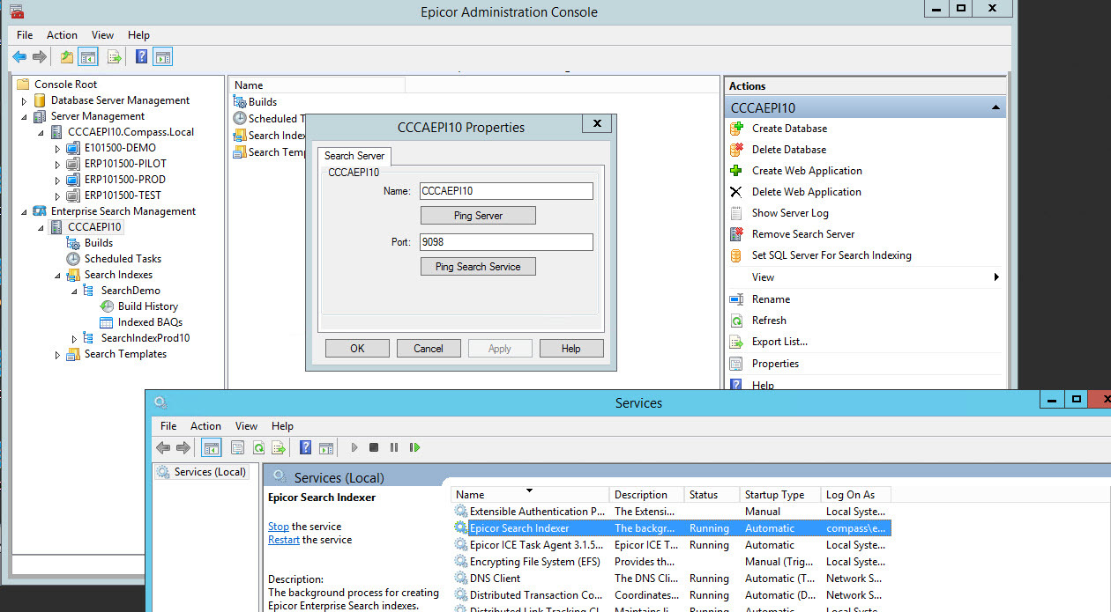The height and width of the screenshot is (612, 1111).
Task: Click Set SQL Server For Search Indexing icon
Action: pyautogui.click(x=736, y=255)
